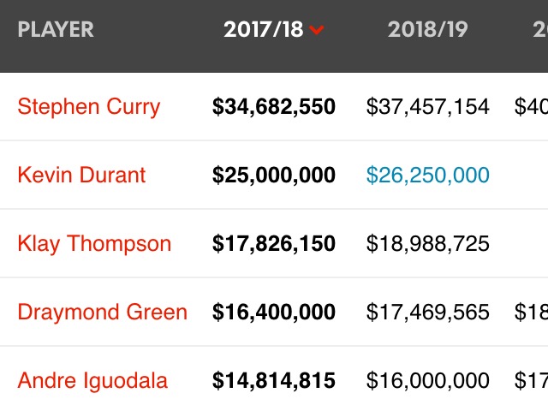Sort by the PLAYER column header
The image size is (548, 411).
pos(56,29)
